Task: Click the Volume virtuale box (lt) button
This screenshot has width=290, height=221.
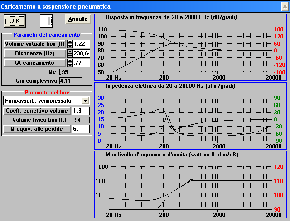Action: pyautogui.click(x=34, y=44)
